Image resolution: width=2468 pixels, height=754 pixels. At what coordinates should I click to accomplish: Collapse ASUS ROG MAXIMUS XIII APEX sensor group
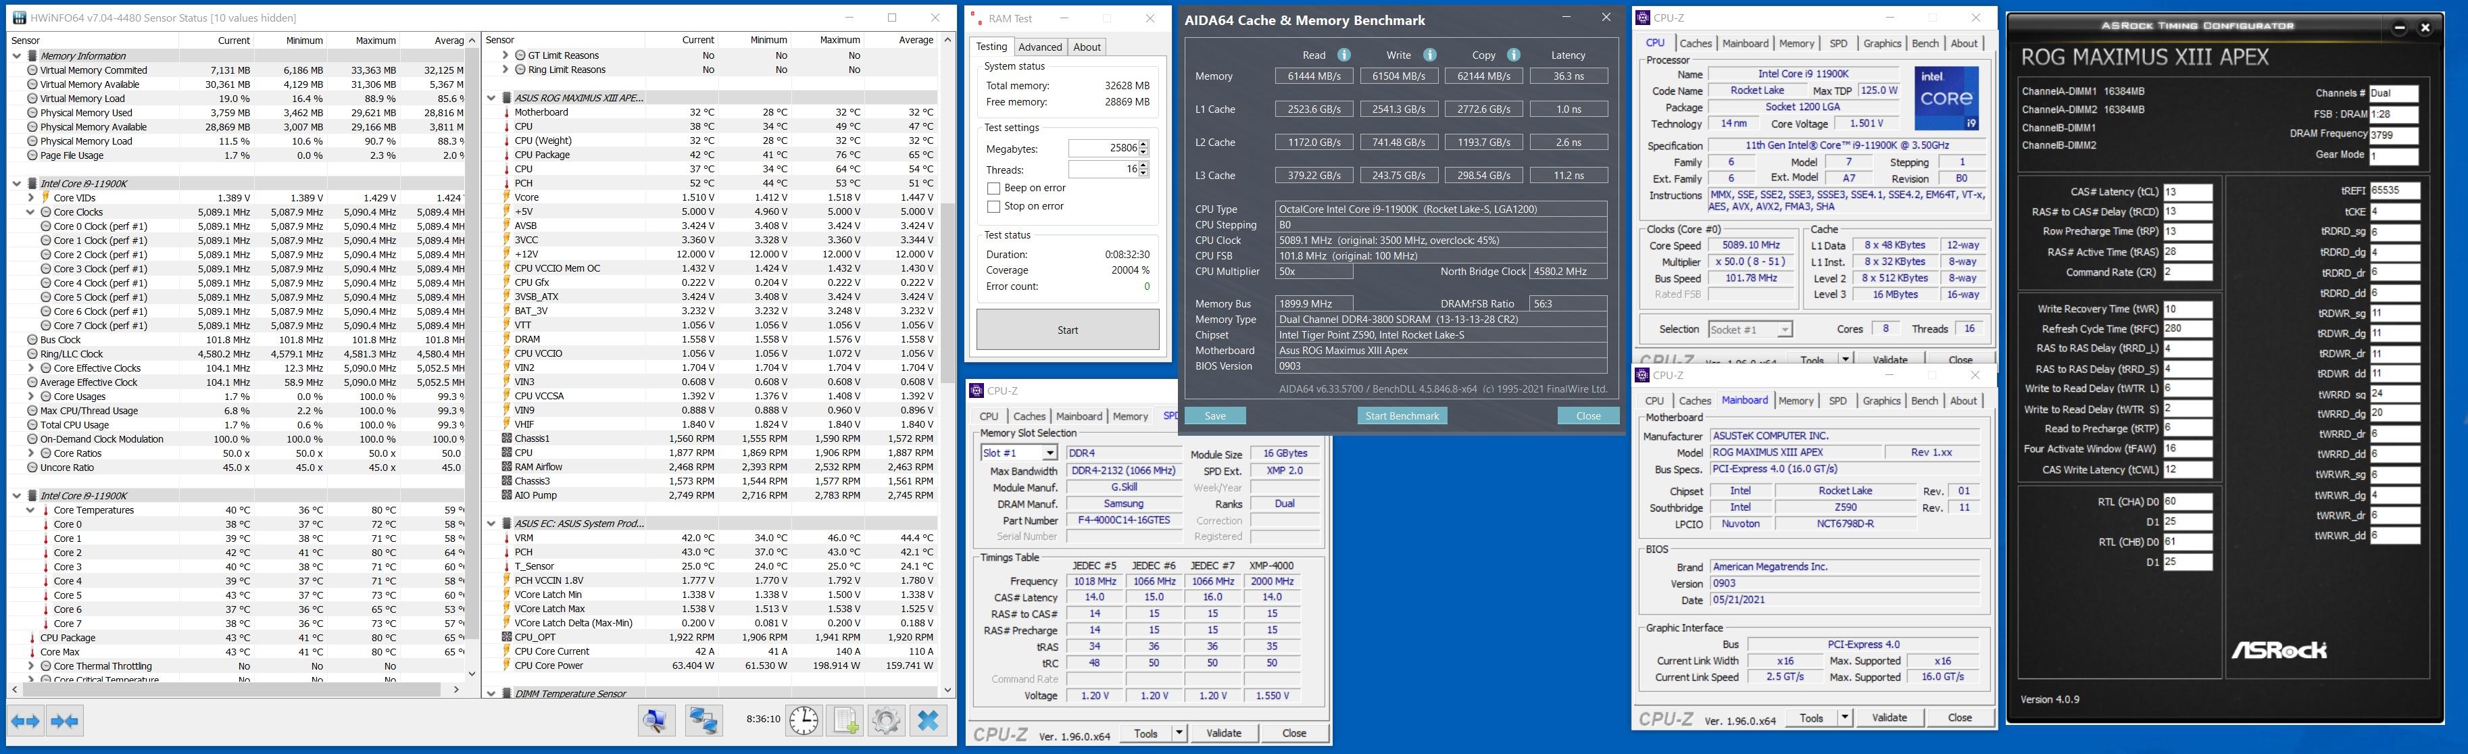point(491,98)
